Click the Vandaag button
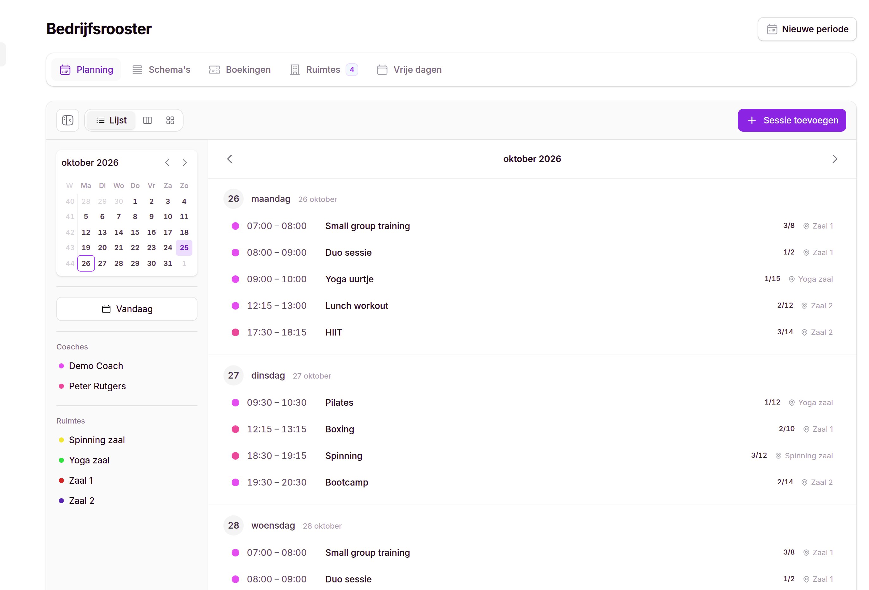Image resolution: width=869 pixels, height=590 pixels. [x=127, y=309]
